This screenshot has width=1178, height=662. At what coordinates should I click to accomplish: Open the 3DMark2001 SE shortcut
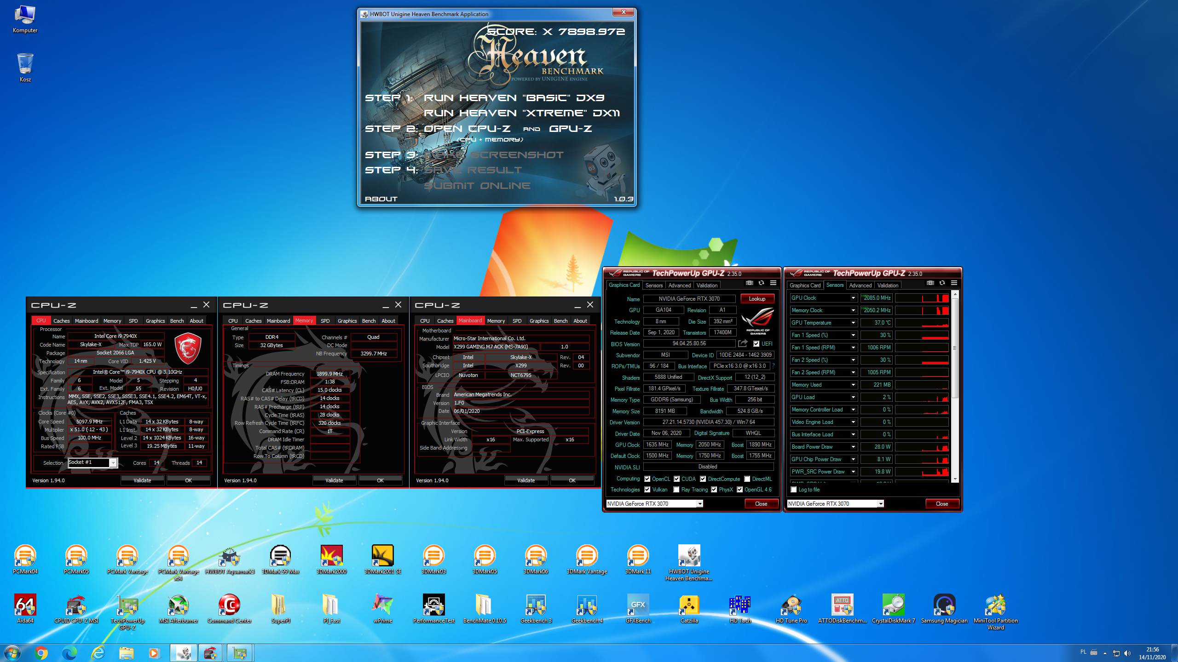click(383, 559)
